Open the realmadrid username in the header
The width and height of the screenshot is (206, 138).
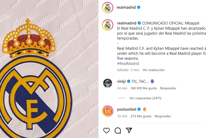coord(126,7)
